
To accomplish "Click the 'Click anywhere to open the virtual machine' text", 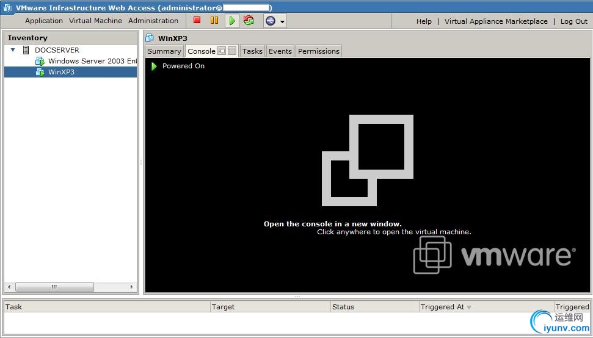I will 394,232.
